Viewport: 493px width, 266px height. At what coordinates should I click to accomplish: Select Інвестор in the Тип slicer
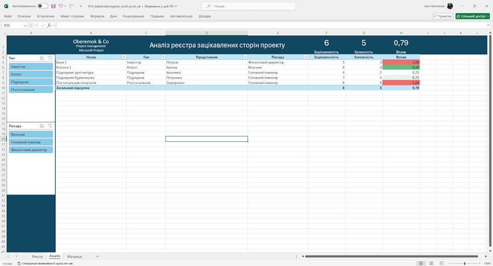point(31,66)
